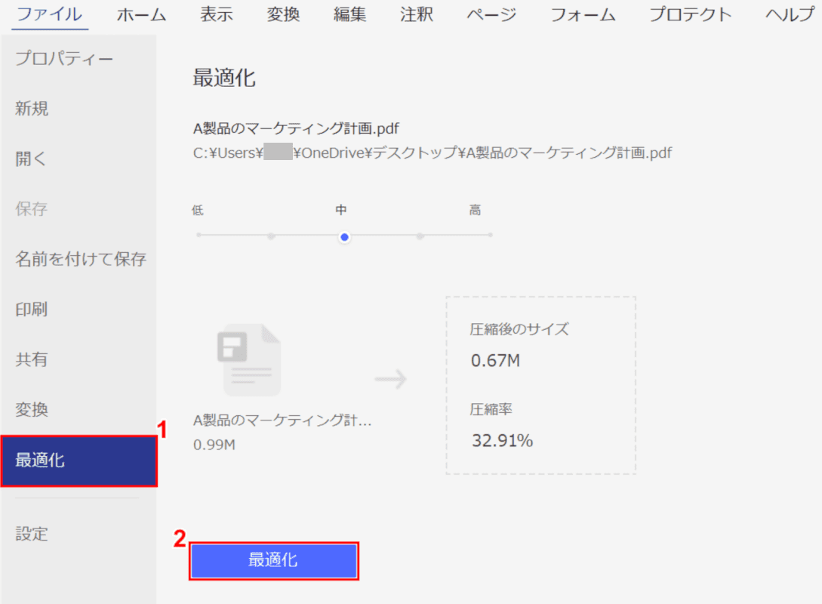Viewport: 822px width, 604px height.
Task: Click the slider stop between 中 and 高
Action: (x=420, y=236)
